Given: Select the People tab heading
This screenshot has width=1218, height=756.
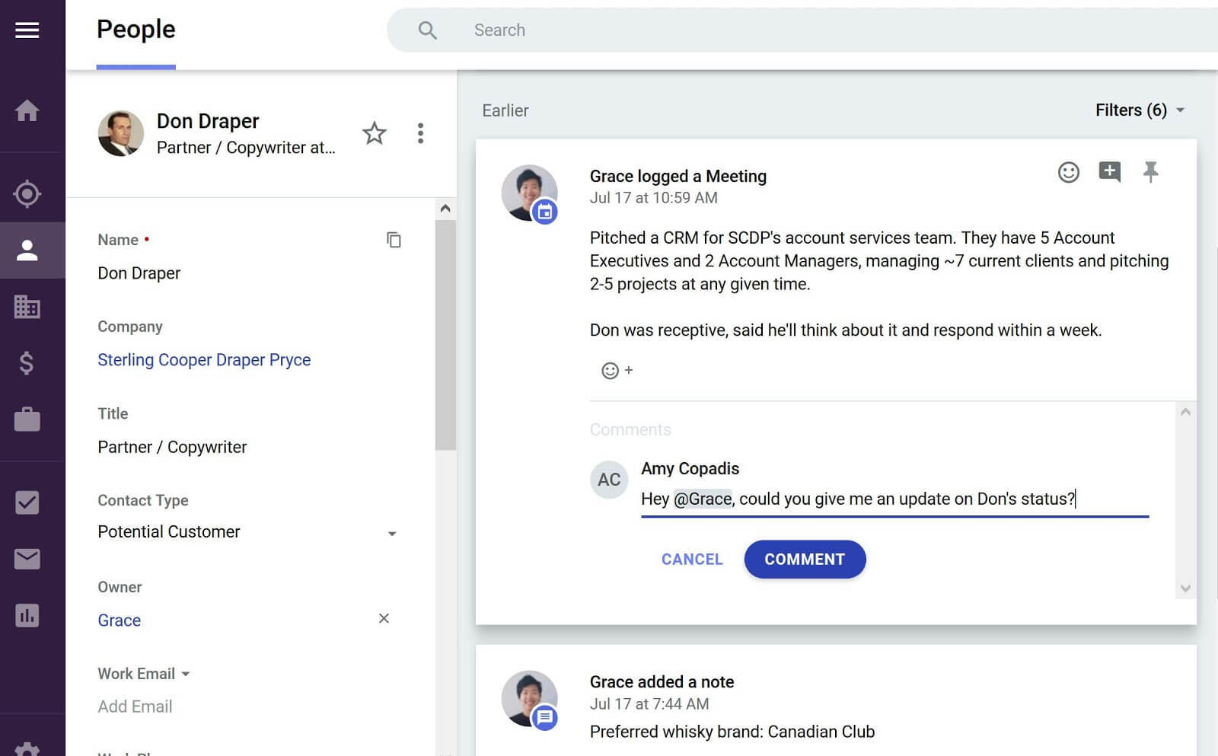Looking at the screenshot, I should (x=136, y=30).
